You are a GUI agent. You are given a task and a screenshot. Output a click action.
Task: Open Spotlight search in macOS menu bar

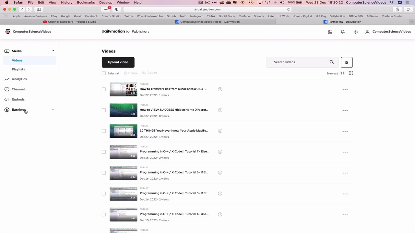pyautogui.click(x=392, y=2)
